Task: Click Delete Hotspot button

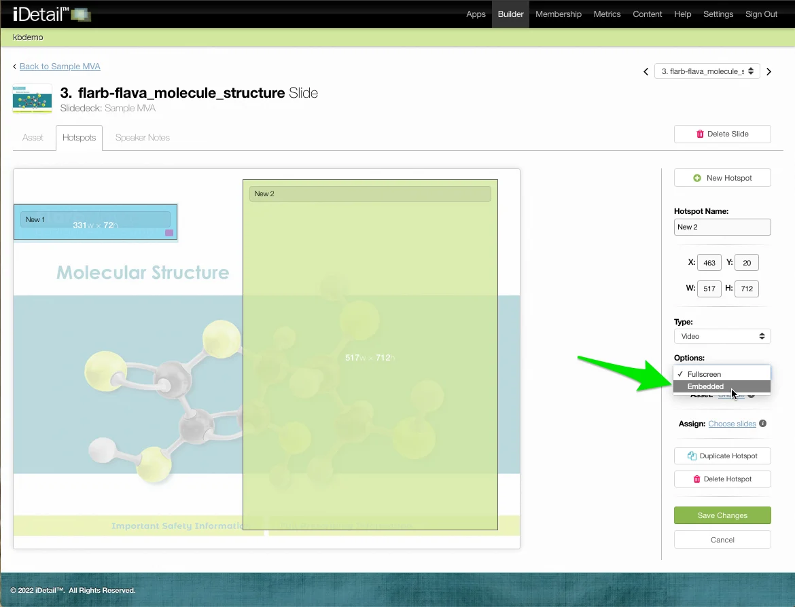Action: [722, 479]
